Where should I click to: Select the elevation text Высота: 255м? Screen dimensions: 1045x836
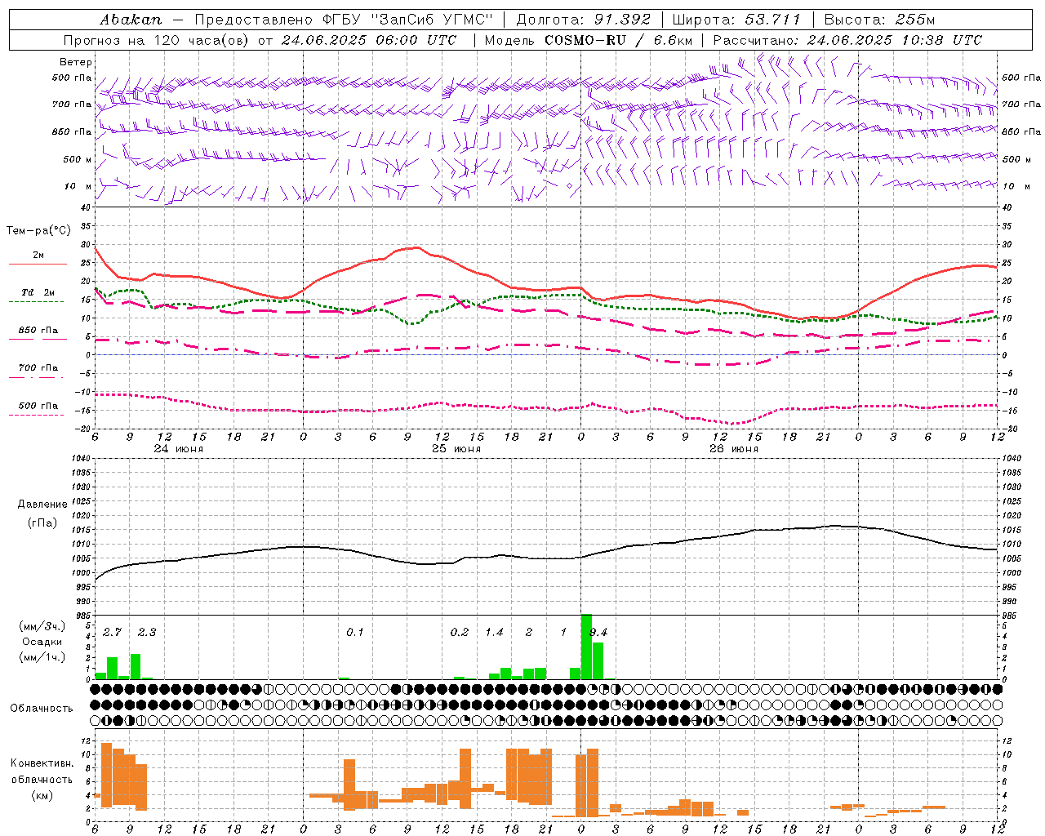tap(879, 20)
